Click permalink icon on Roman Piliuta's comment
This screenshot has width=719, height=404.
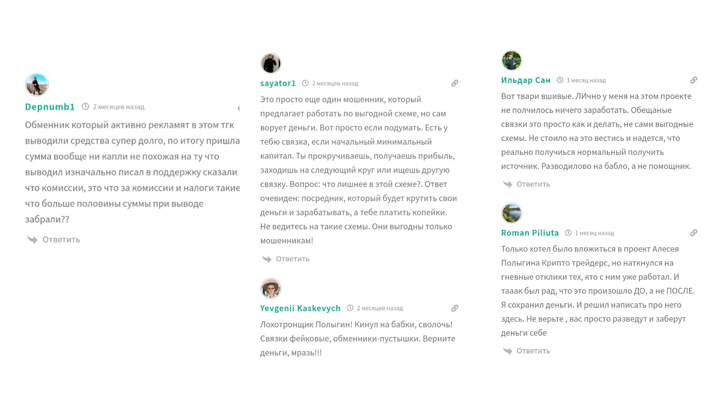pyautogui.click(x=694, y=233)
